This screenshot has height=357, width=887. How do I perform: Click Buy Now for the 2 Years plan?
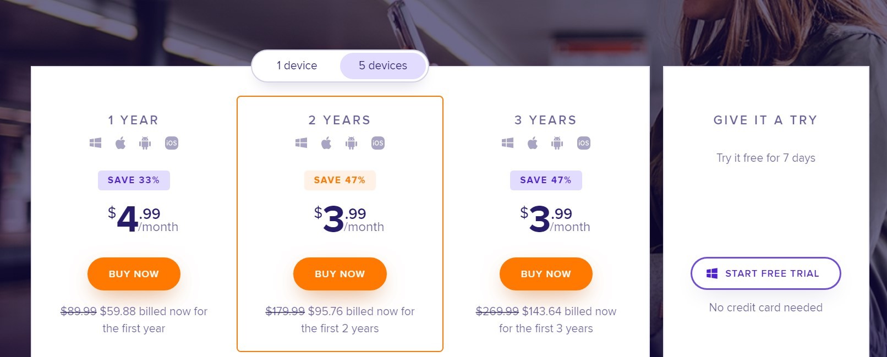pos(340,273)
